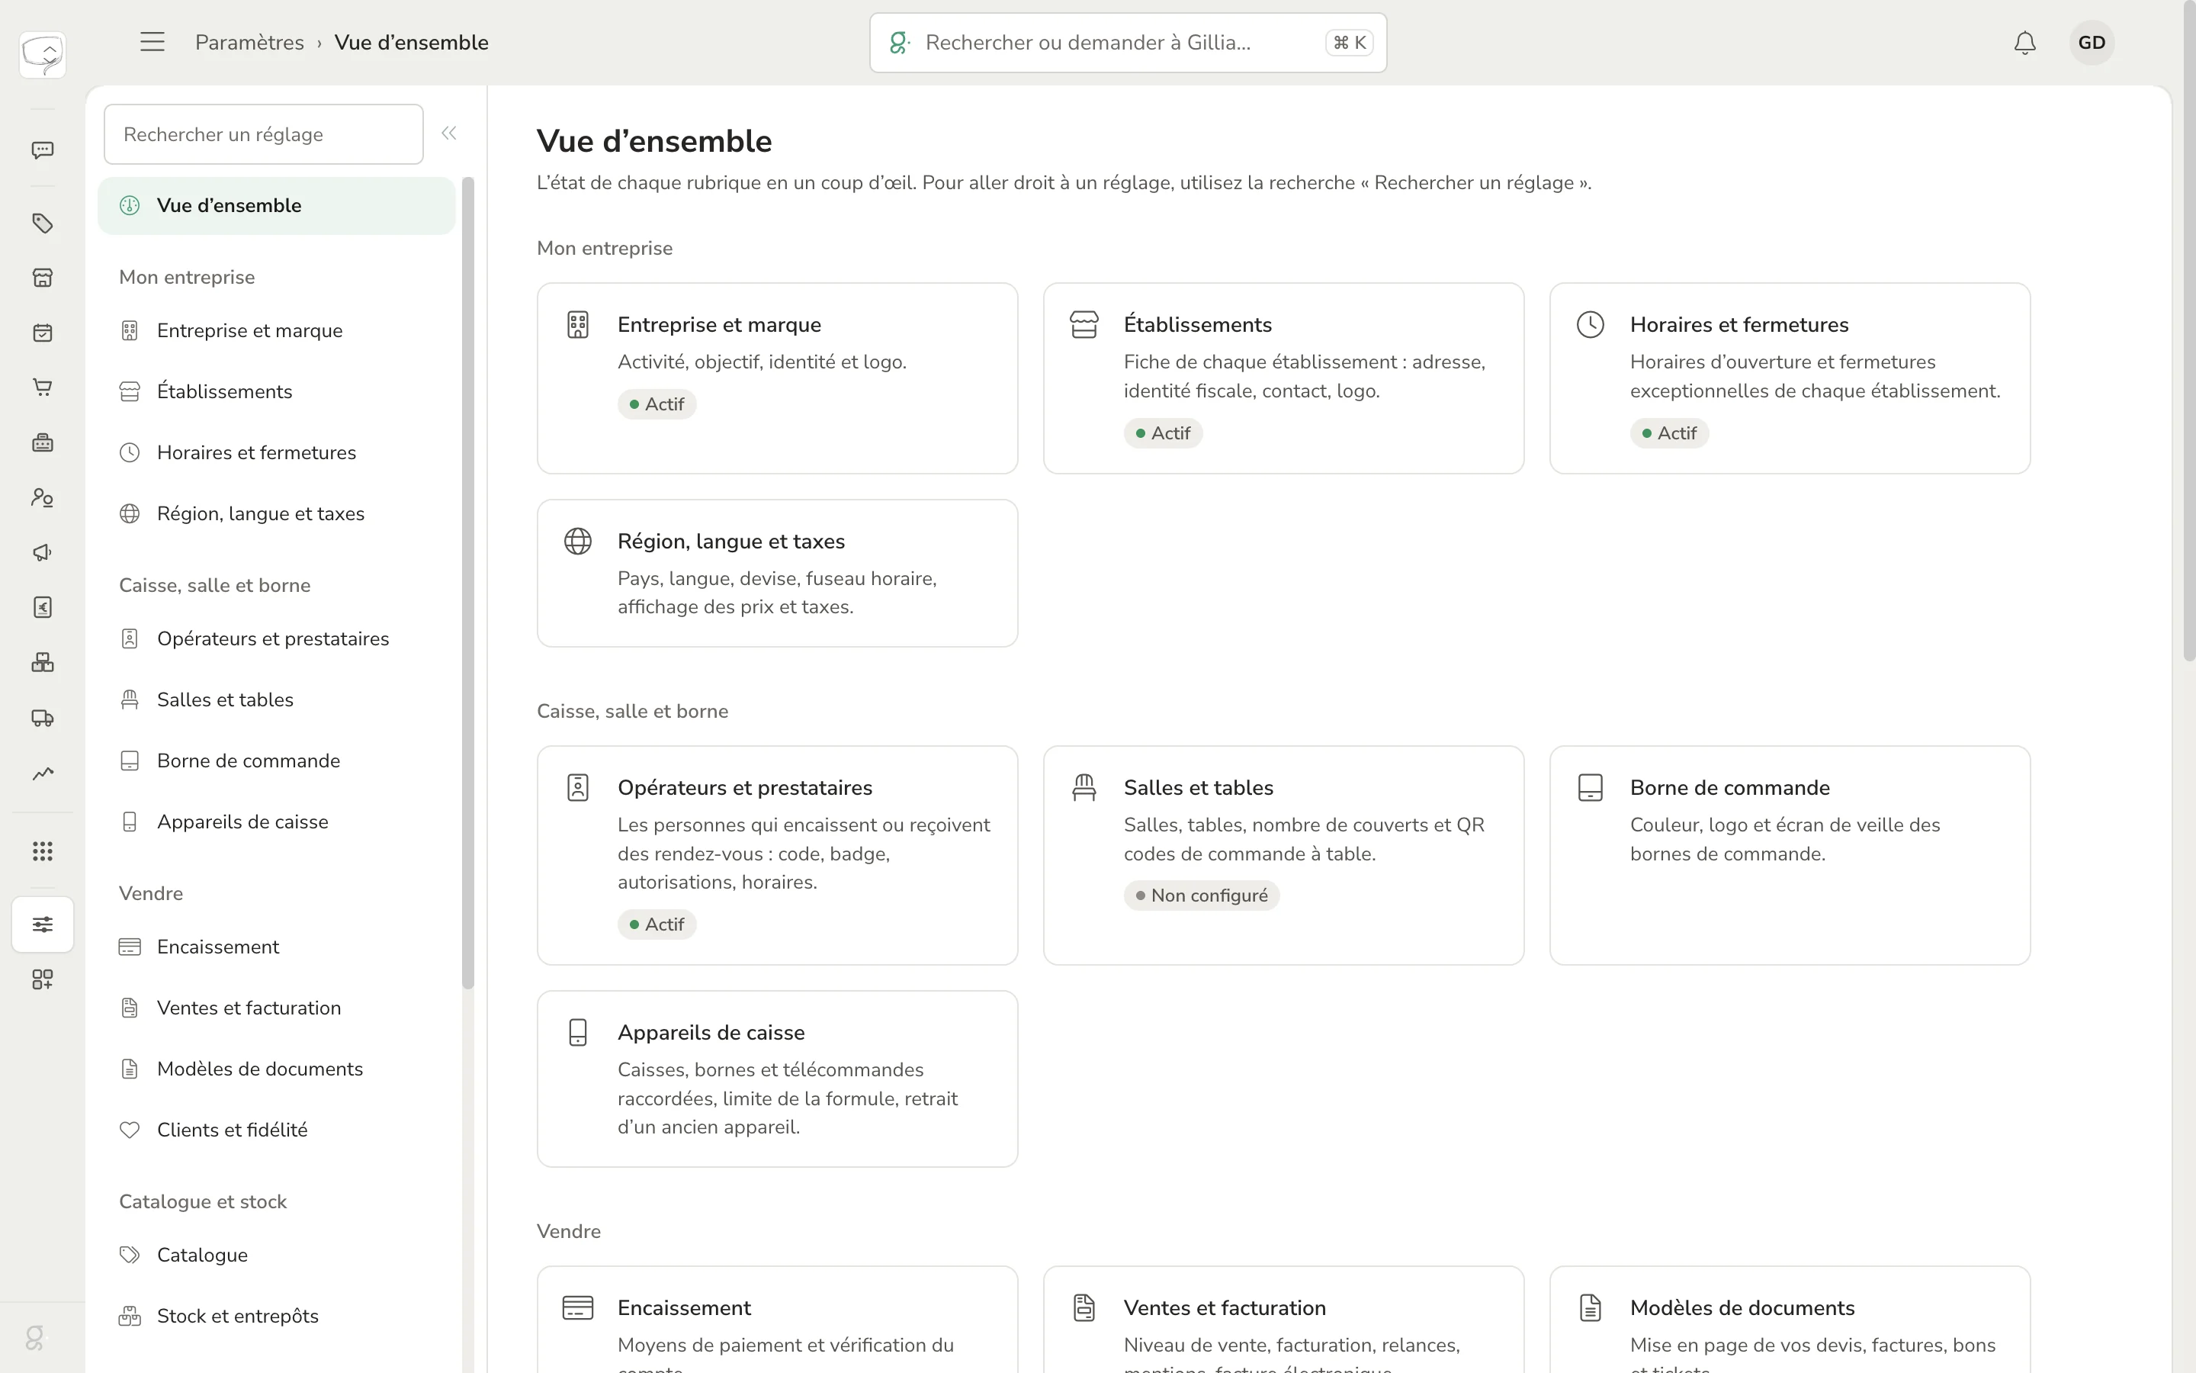Open Horaires et fermetures in the sidebar
This screenshot has width=2196, height=1373.
click(277, 452)
